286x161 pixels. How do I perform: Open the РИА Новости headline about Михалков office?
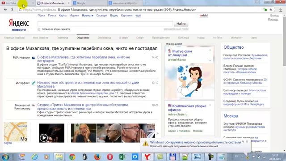pos(84,59)
